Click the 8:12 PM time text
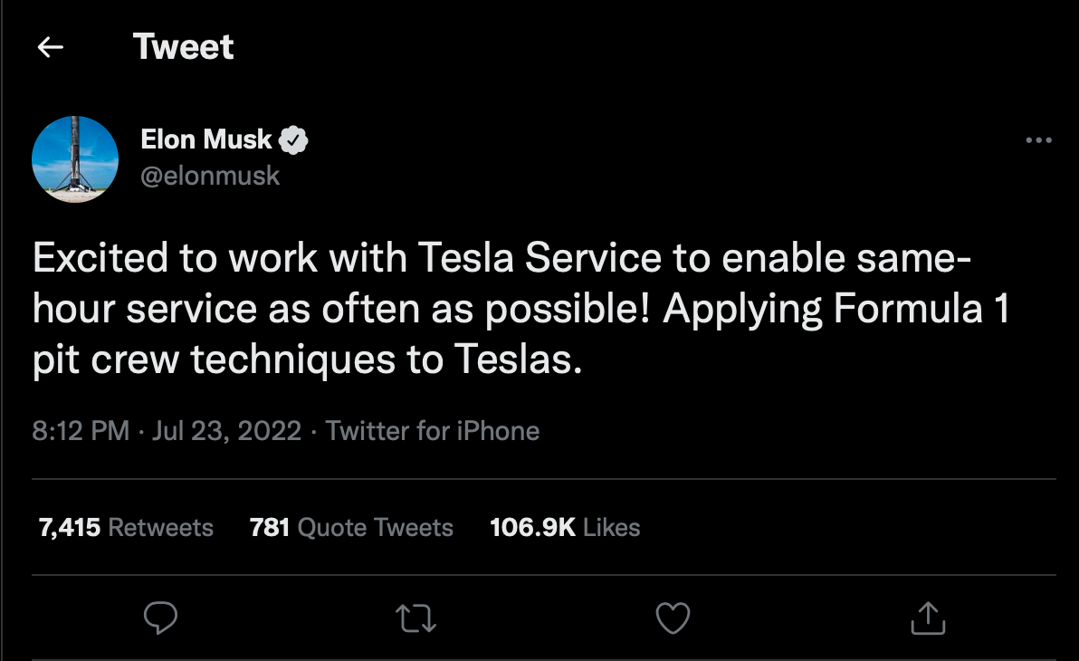 (81, 431)
